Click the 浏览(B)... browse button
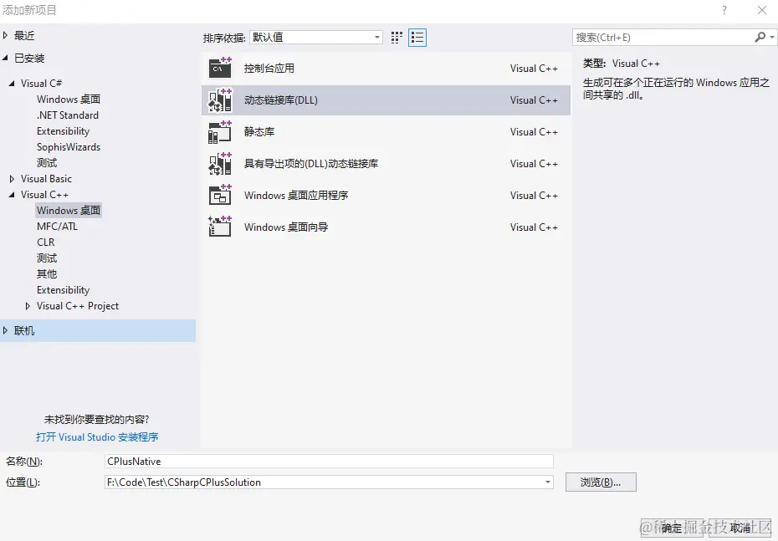The height and width of the screenshot is (541, 778). coord(601,482)
